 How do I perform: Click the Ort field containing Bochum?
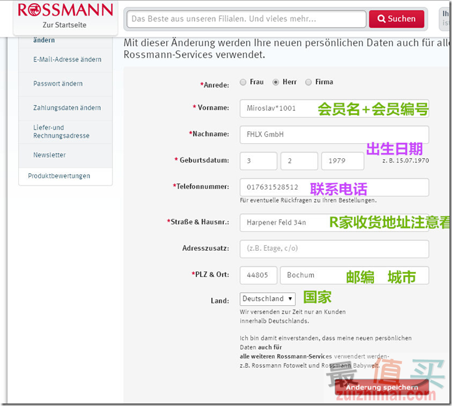click(x=354, y=275)
